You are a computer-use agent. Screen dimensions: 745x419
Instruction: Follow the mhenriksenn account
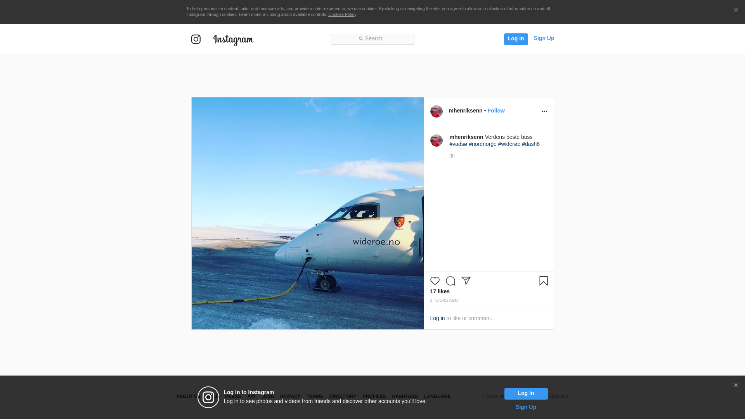point(496,111)
